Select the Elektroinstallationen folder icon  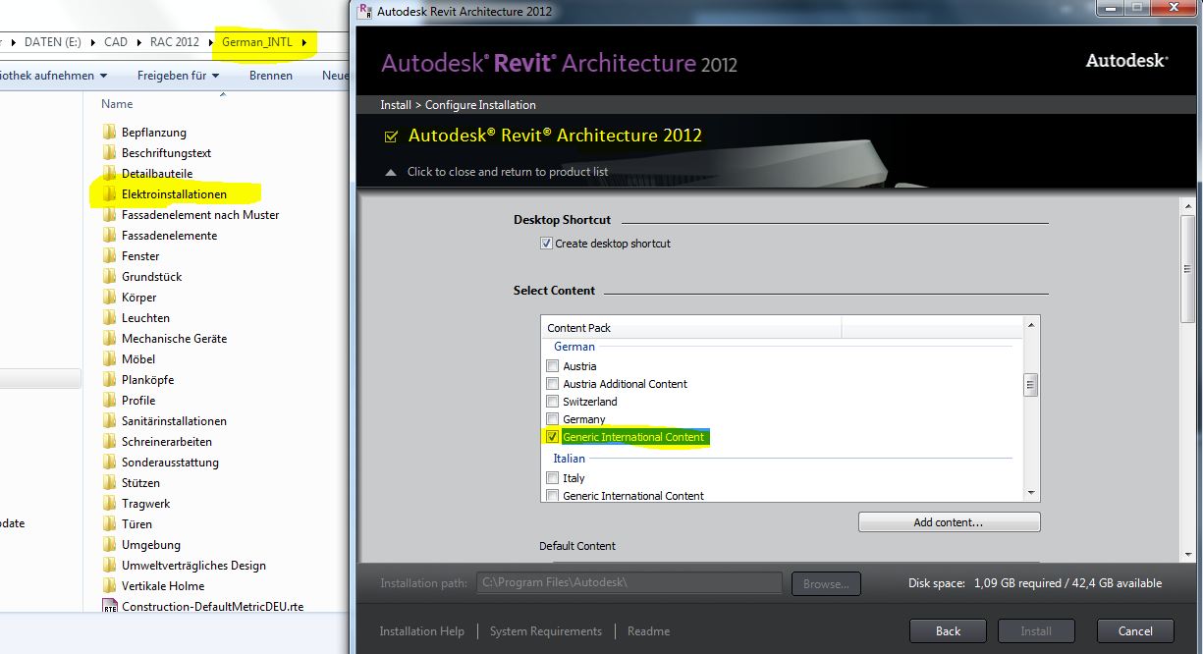click(x=109, y=194)
